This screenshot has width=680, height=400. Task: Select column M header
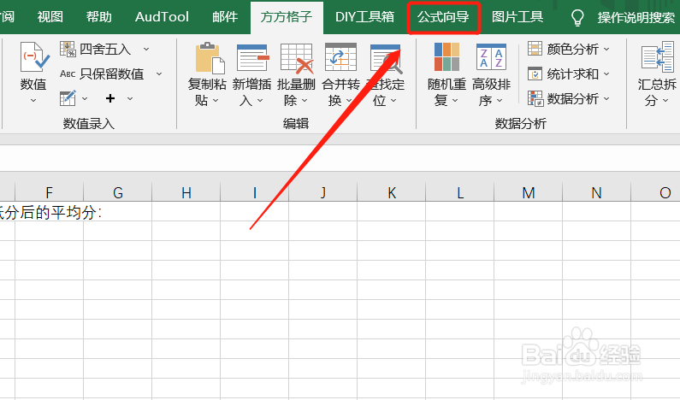529,192
